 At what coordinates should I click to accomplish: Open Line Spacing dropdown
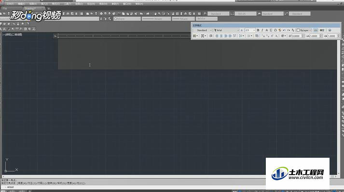coord(242,36)
